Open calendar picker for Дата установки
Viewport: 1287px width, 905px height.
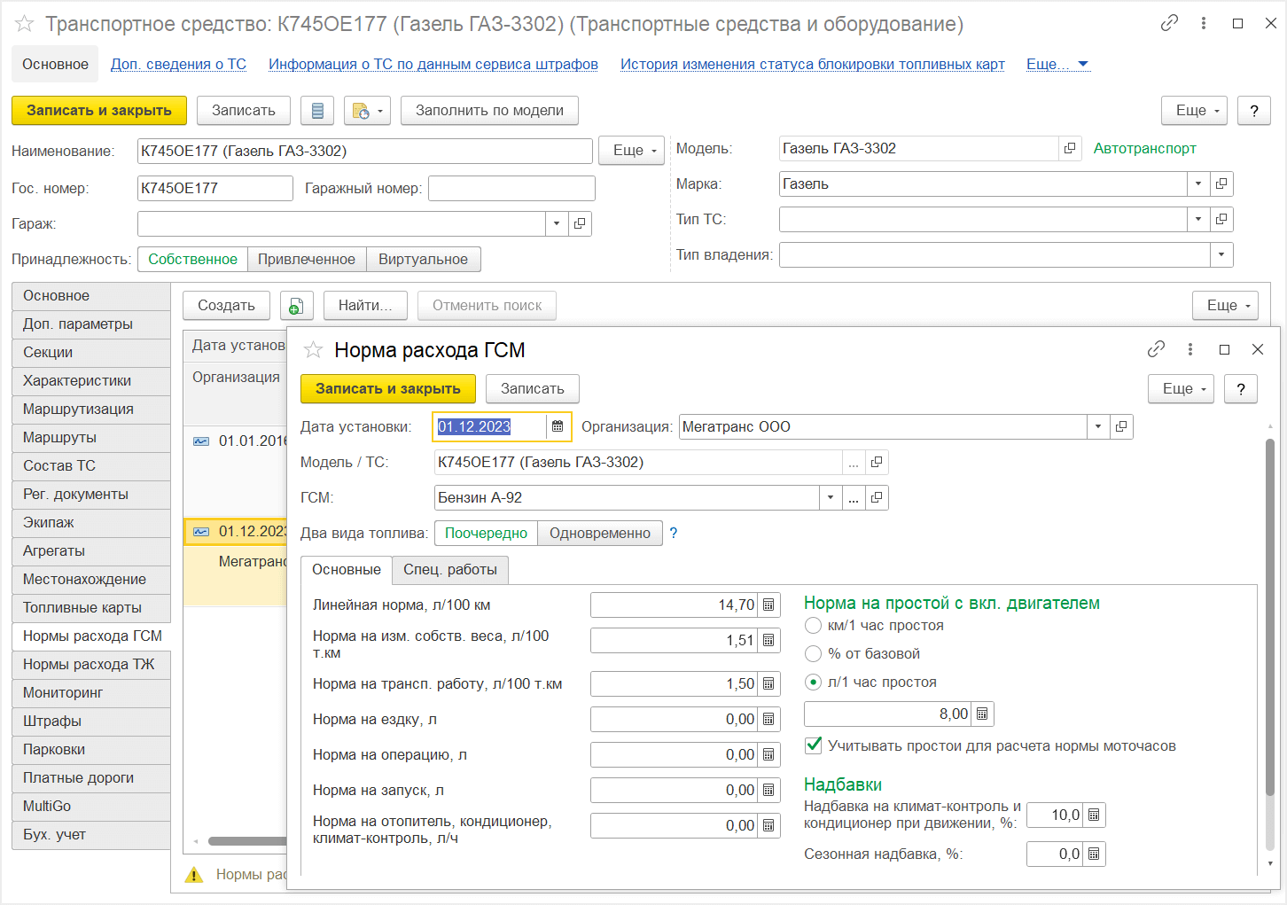[x=558, y=426]
